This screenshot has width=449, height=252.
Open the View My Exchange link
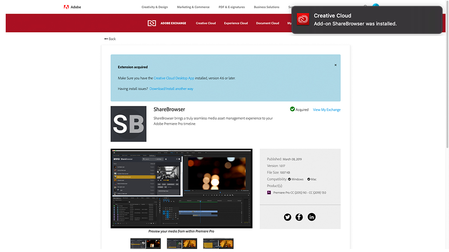point(327,110)
